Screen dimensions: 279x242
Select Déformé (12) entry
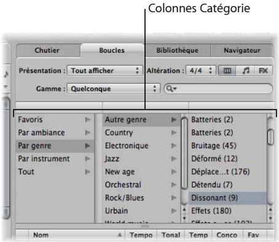pos(228,159)
